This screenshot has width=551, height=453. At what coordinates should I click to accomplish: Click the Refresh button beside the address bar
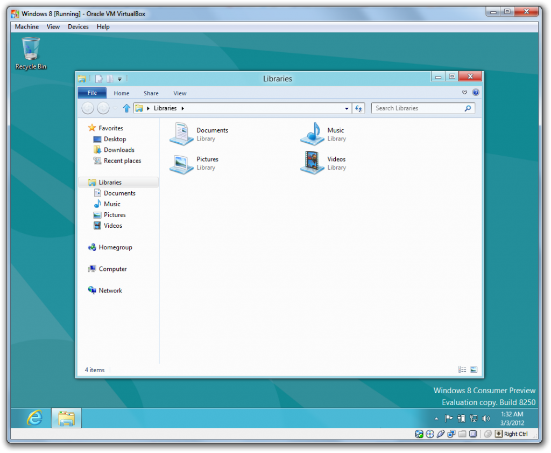[359, 108]
